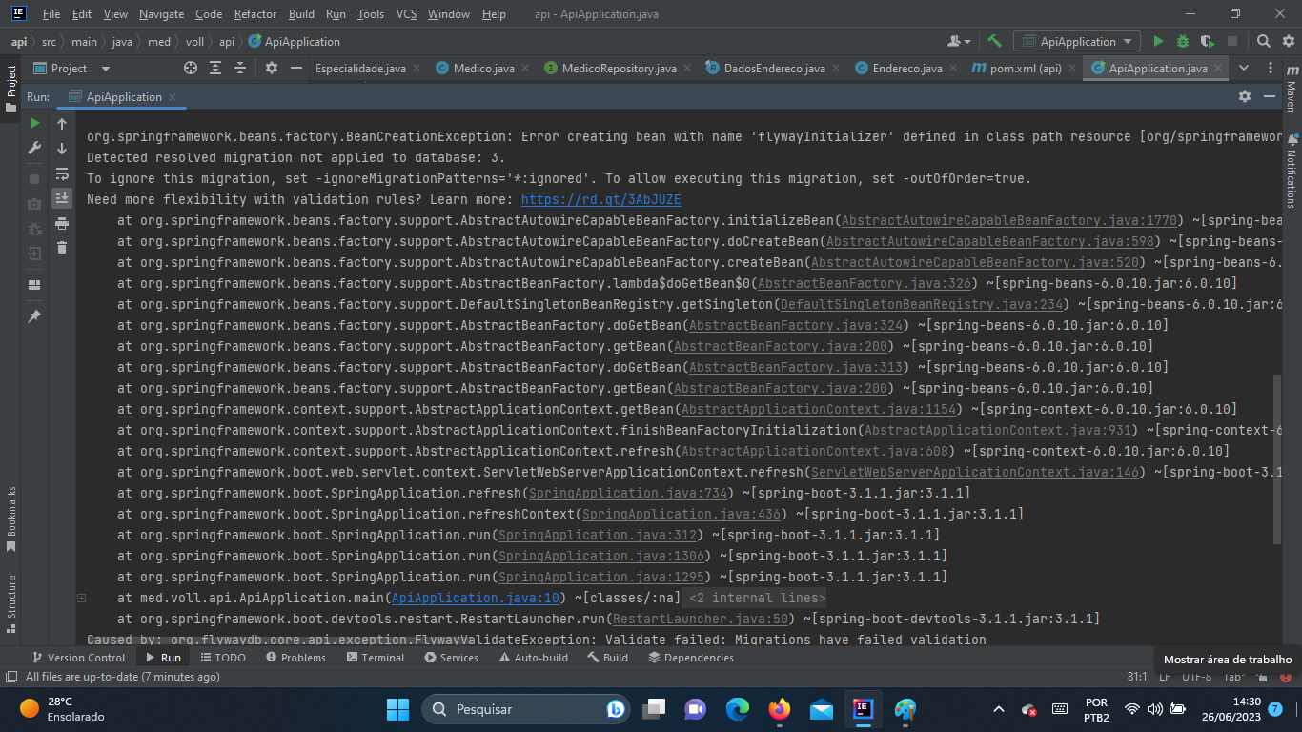
Task: Pin the Run tab
Action: (x=34, y=315)
